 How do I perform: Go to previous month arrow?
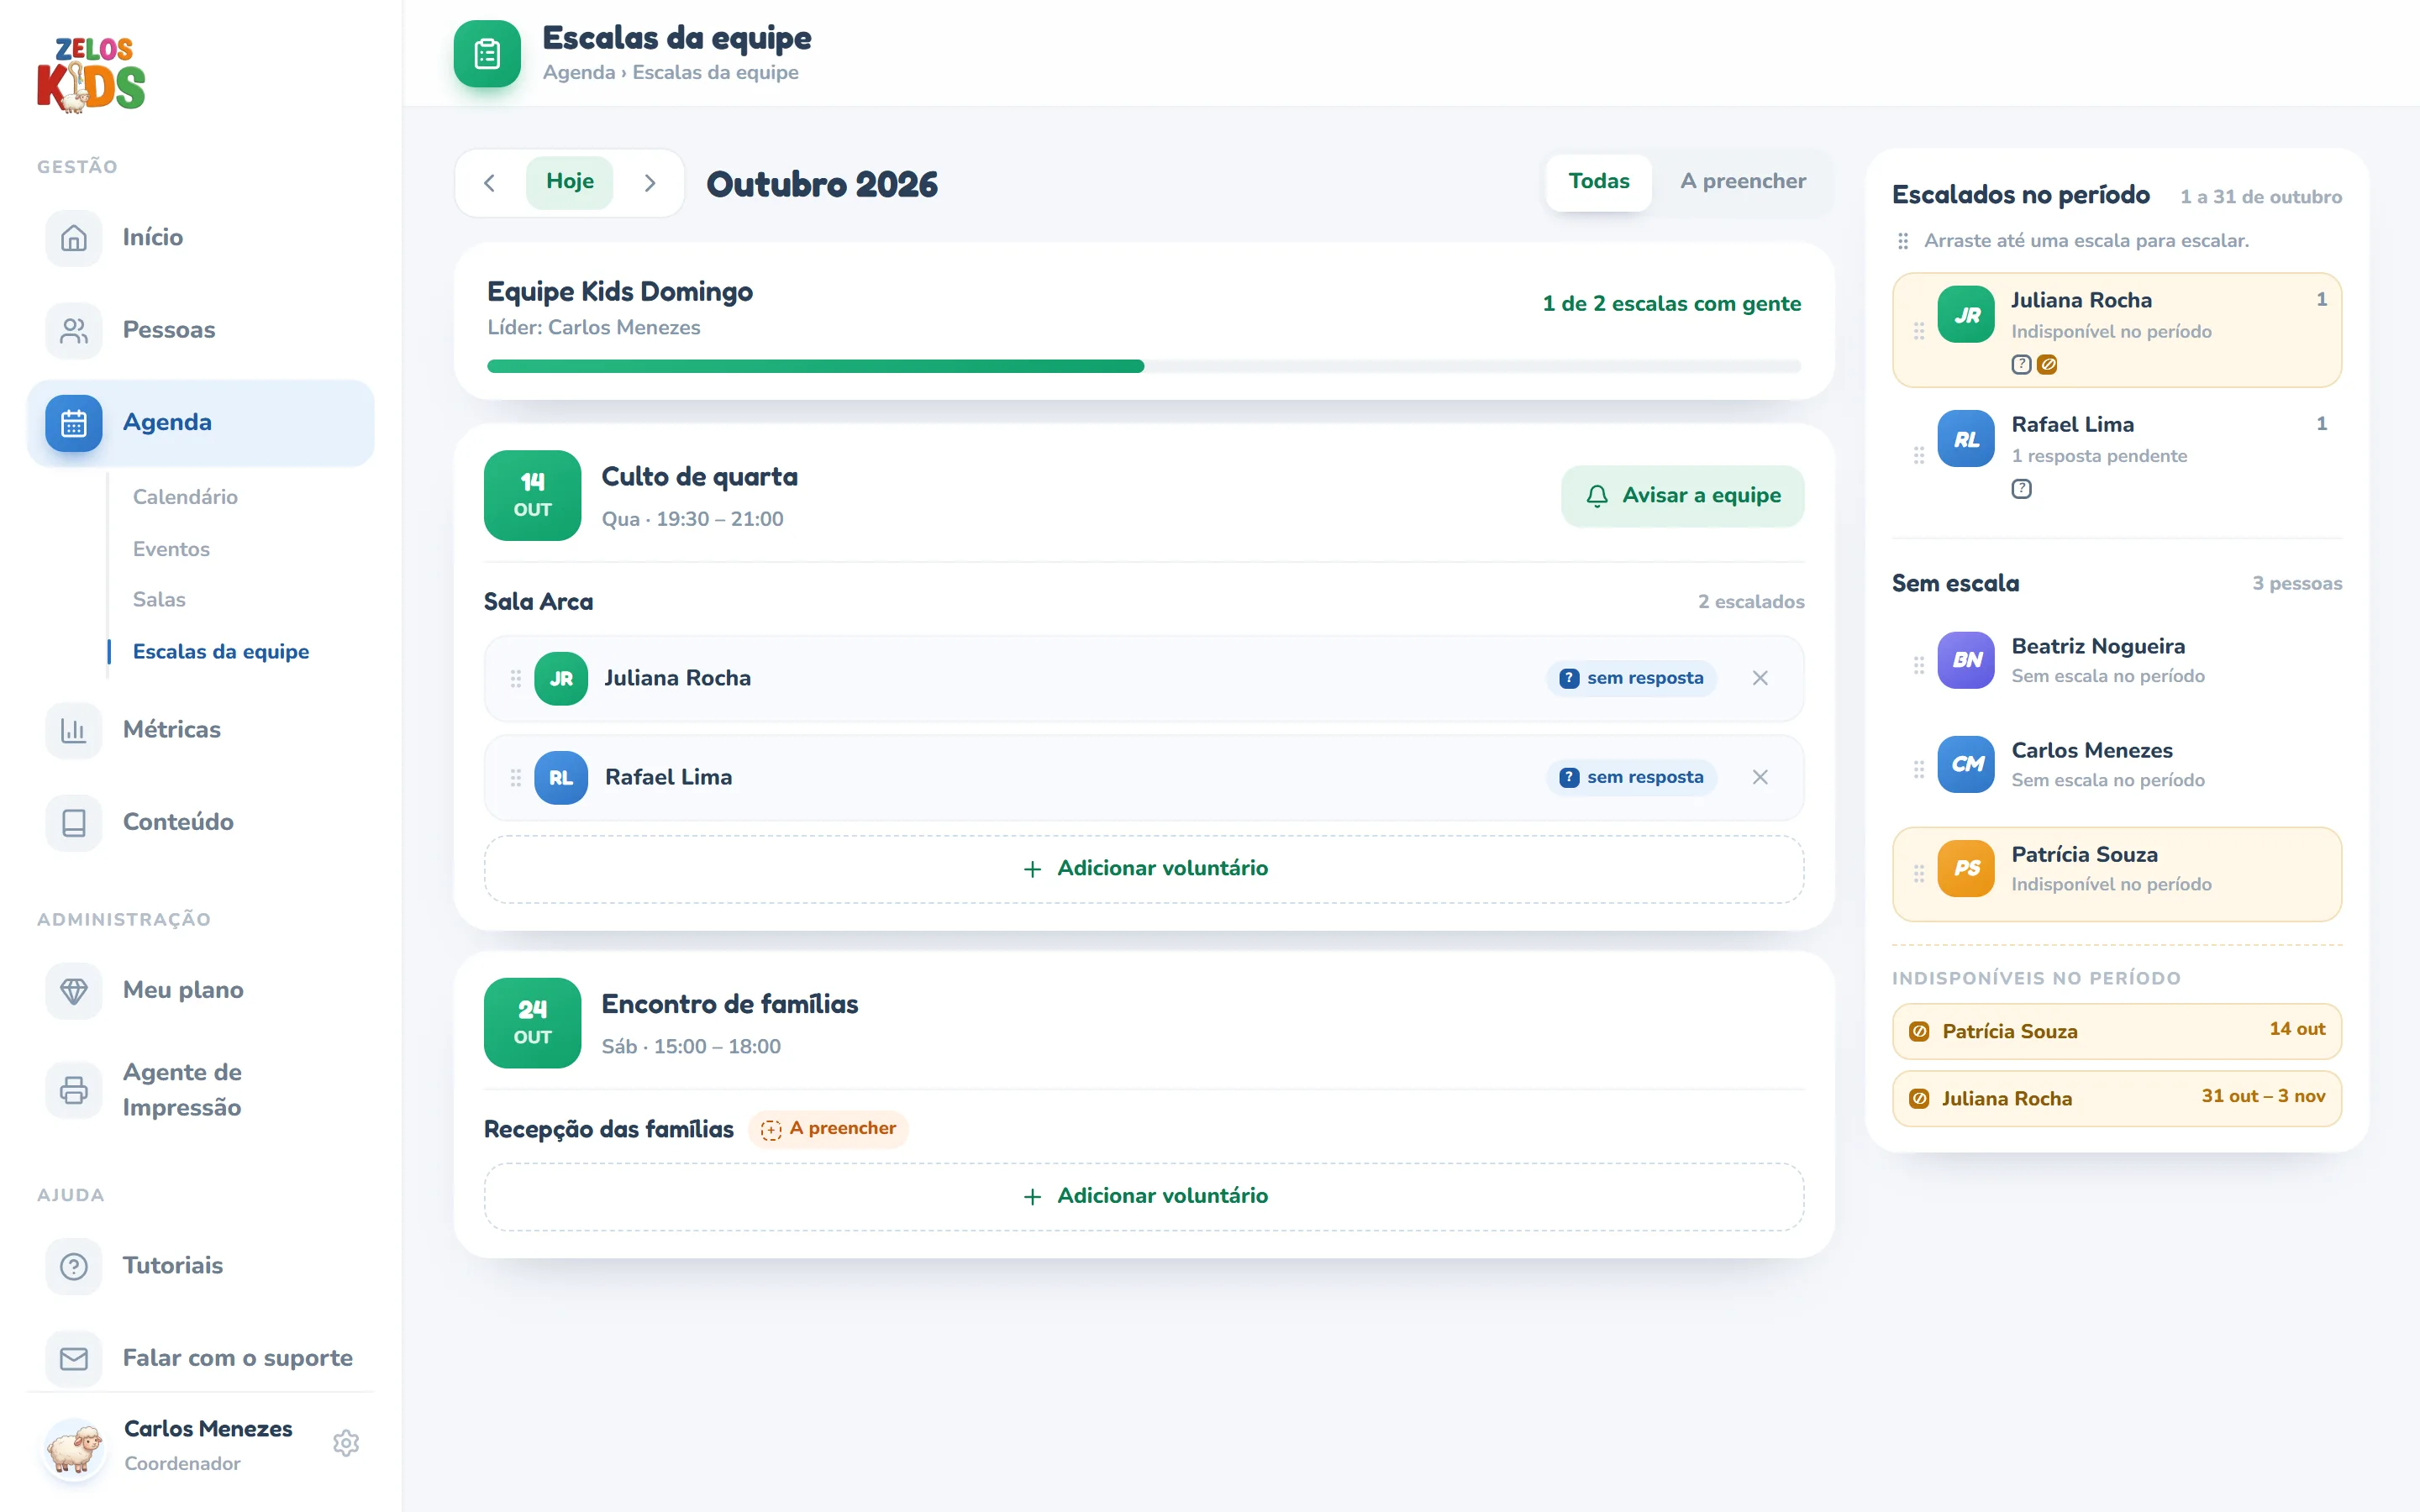(489, 183)
